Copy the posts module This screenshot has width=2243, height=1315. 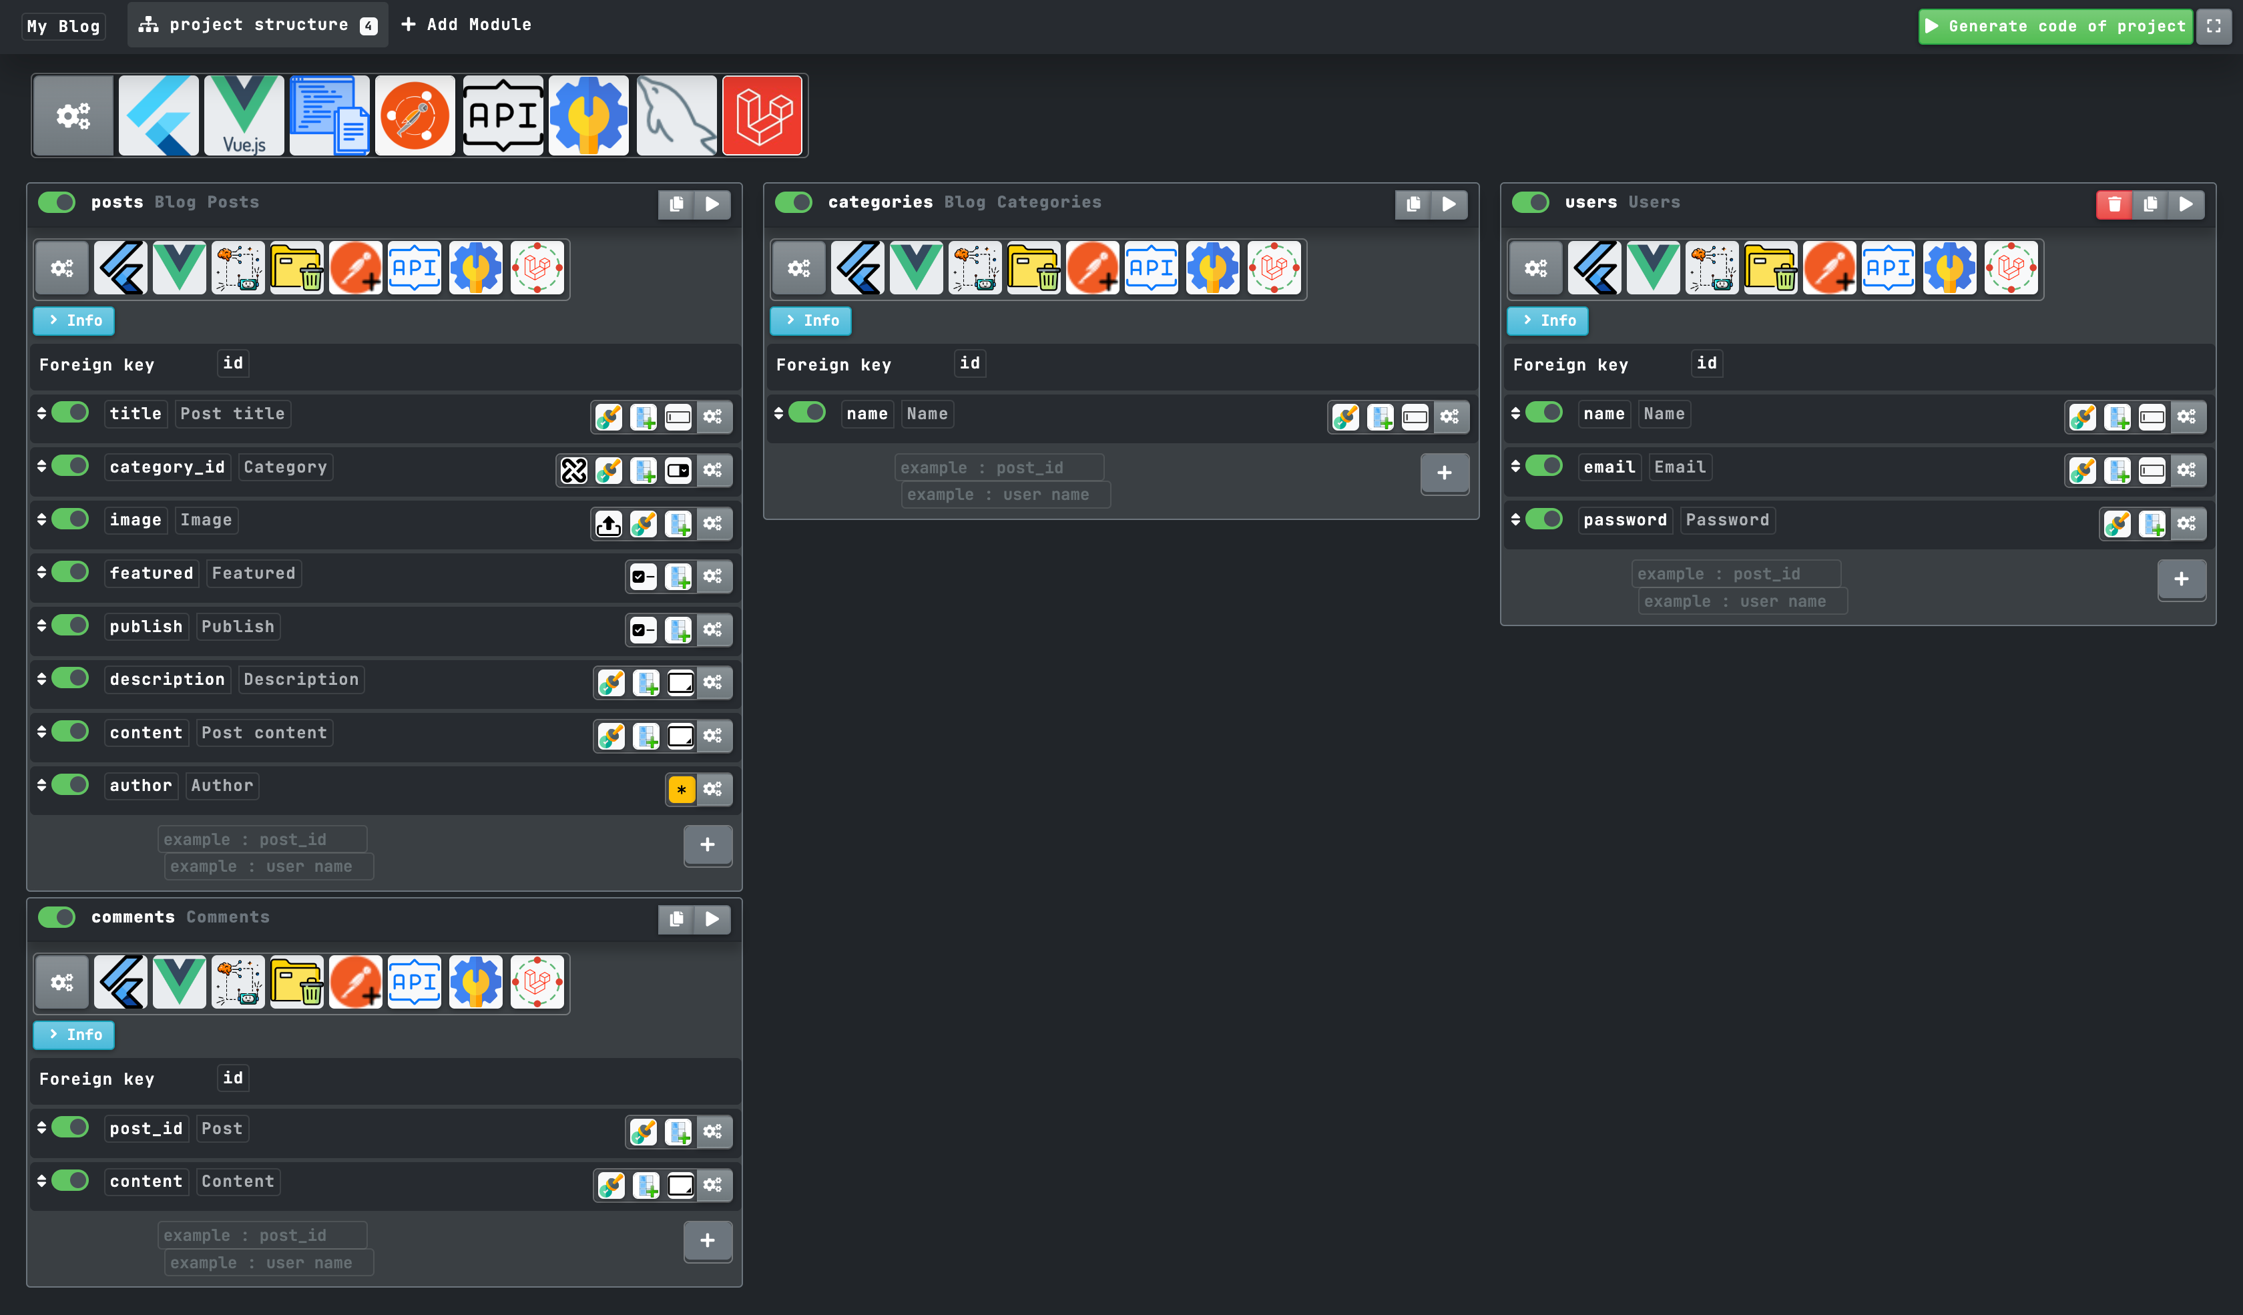pyautogui.click(x=676, y=204)
